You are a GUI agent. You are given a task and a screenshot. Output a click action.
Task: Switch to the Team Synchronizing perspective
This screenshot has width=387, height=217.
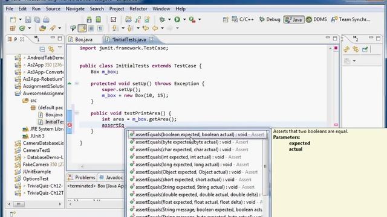[x=351, y=19]
